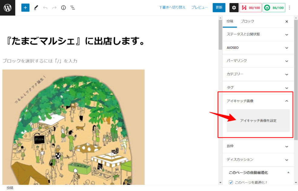Switch to the ブロック tab

point(247,21)
